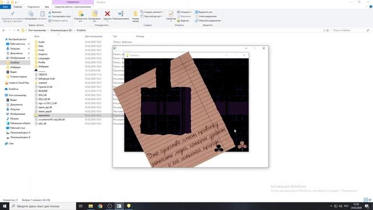Sort by the date modified column header
Screen dimensions: 373x210
93,36
